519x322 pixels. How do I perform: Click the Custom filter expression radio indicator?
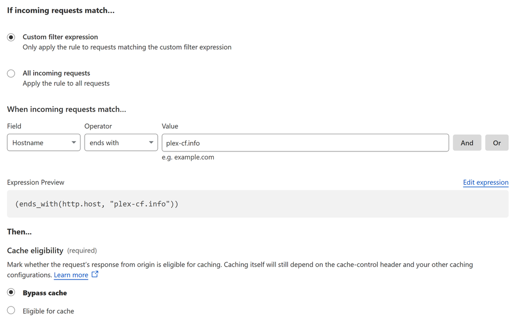point(11,37)
